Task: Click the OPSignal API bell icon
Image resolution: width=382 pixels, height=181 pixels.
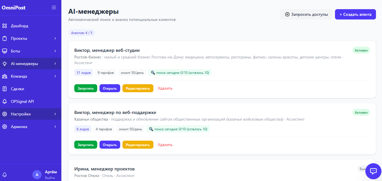Action: pos(5,101)
